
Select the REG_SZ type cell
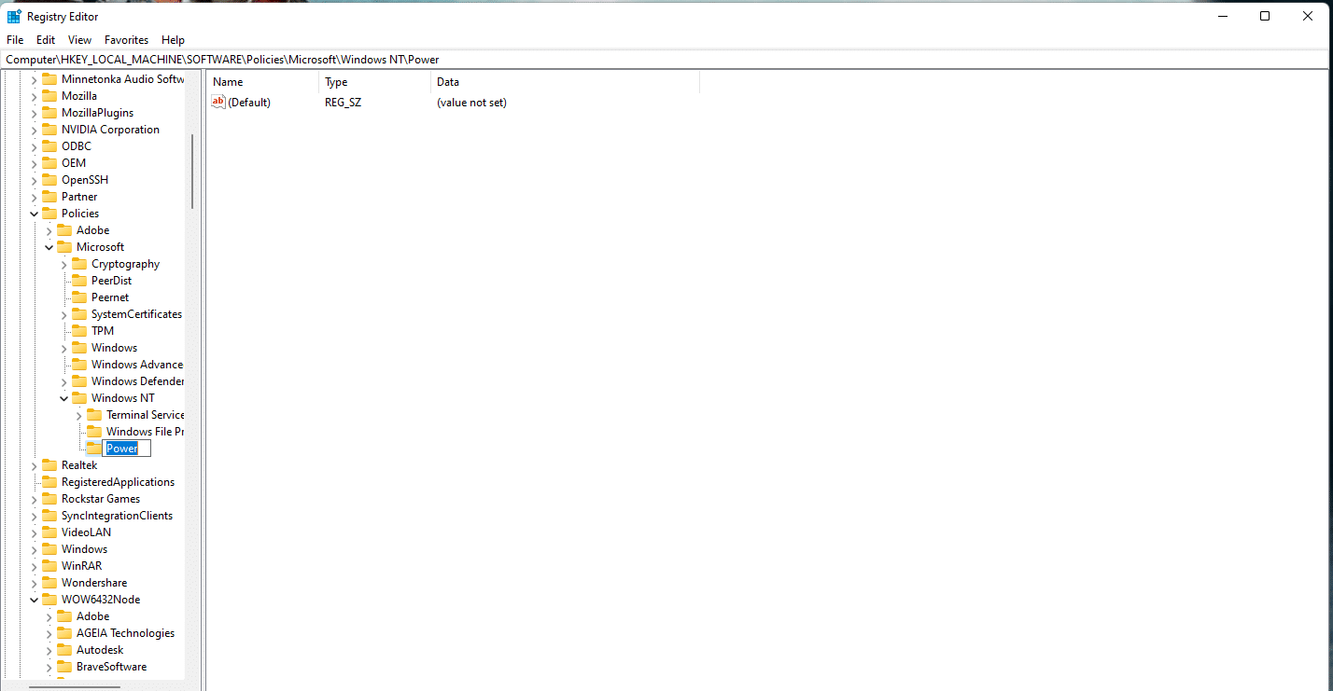click(x=343, y=103)
